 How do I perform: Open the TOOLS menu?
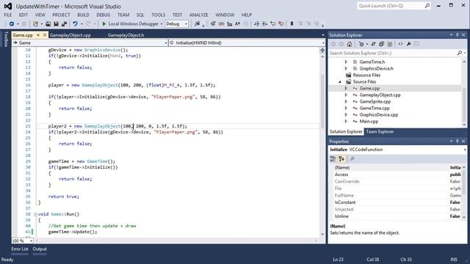point(159,15)
